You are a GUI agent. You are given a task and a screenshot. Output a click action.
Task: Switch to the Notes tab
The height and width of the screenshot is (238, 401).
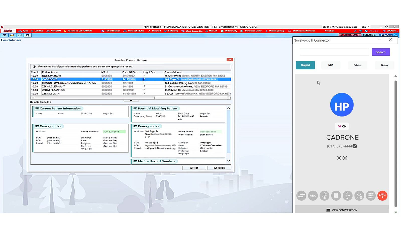click(x=384, y=65)
